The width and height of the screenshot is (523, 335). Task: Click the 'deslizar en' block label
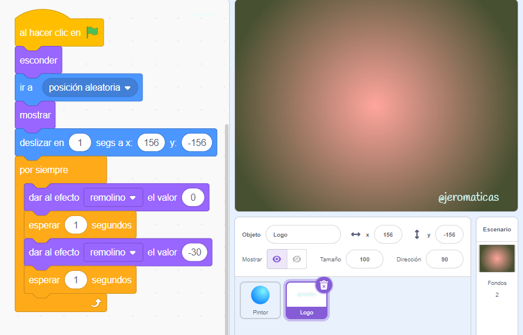(x=42, y=142)
